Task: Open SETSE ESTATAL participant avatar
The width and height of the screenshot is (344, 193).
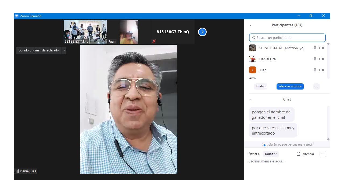Action: [252, 48]
